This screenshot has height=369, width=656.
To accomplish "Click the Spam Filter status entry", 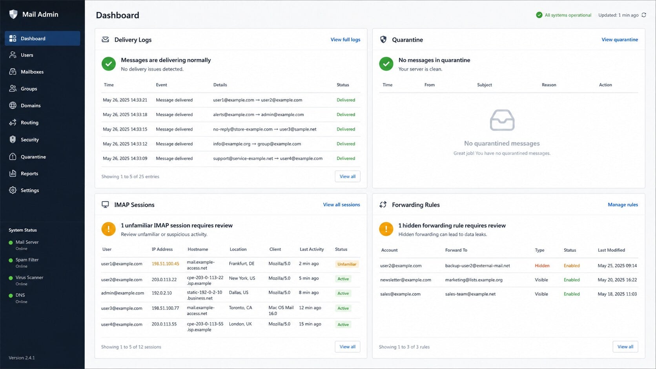I will [27, 263].
